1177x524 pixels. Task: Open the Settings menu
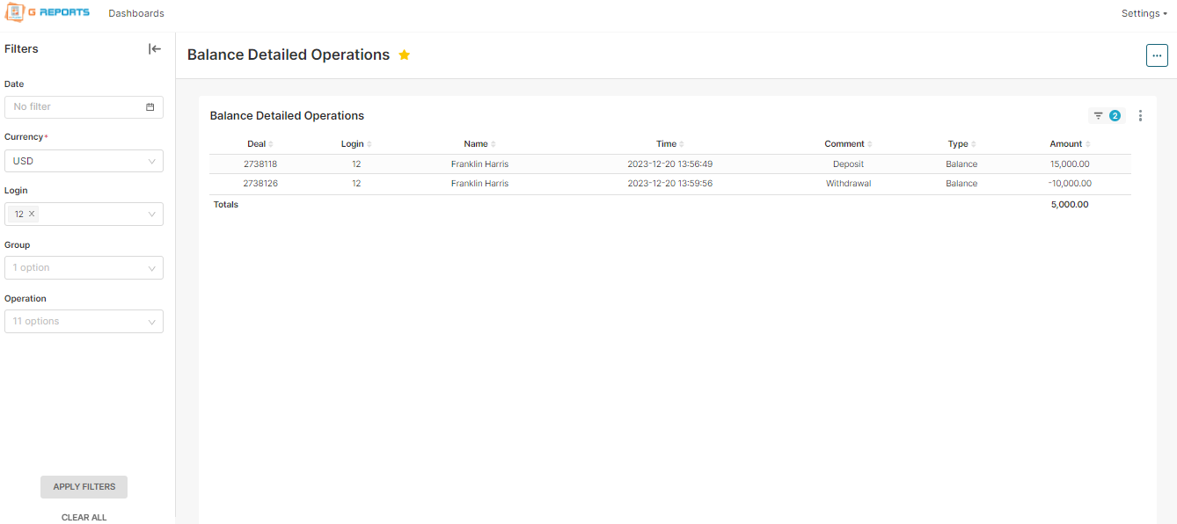[x=1144, y=13]
